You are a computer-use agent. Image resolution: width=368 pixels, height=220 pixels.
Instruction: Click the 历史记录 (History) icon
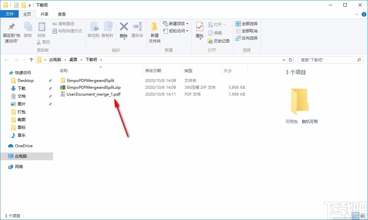coord(218,41)
